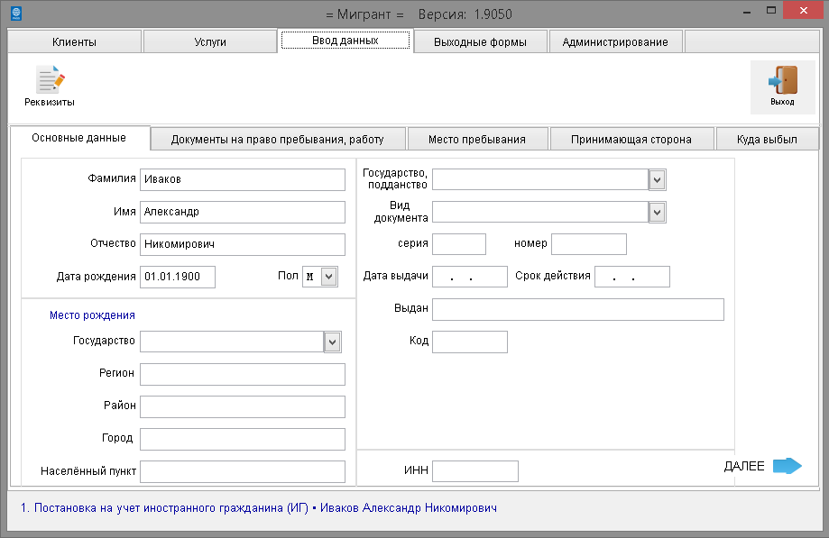Open the birthplace Государство dropdown
829x538 pixels.
click(333, 342)
